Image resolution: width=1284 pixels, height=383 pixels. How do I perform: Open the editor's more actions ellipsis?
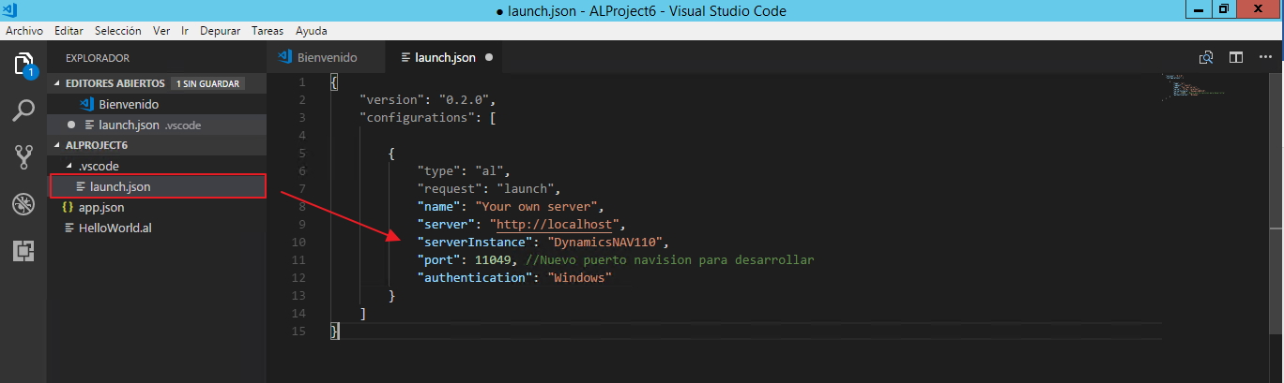(x=1265, y=58)
